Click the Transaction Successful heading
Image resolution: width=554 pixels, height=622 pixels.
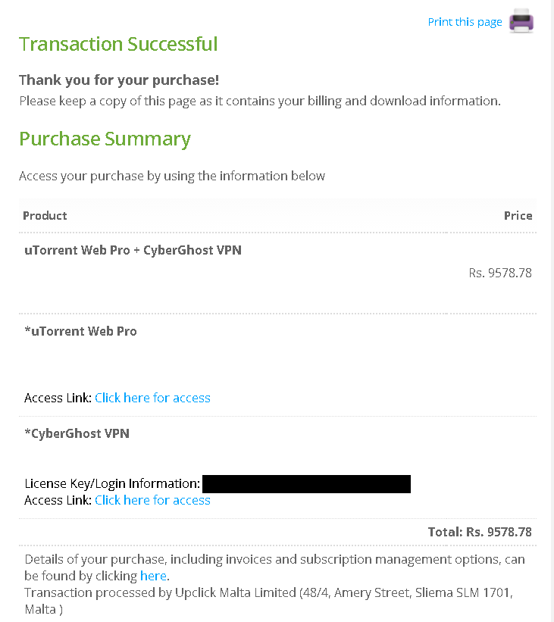[x=118, y=44]
